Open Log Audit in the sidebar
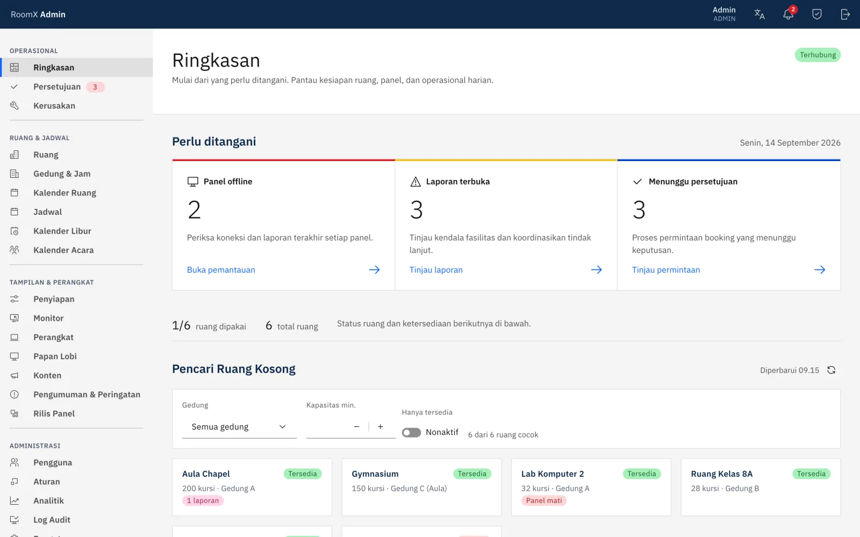This screenshot has height=537, width=860. tap(76, 520)
